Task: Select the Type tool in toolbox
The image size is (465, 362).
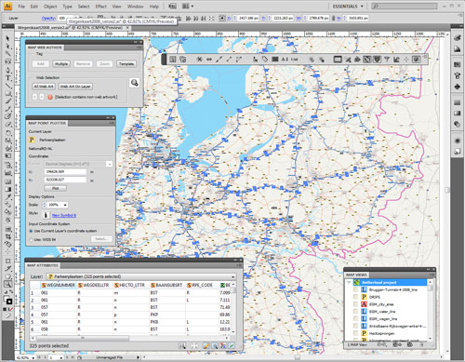Action: tap(8, 78)
